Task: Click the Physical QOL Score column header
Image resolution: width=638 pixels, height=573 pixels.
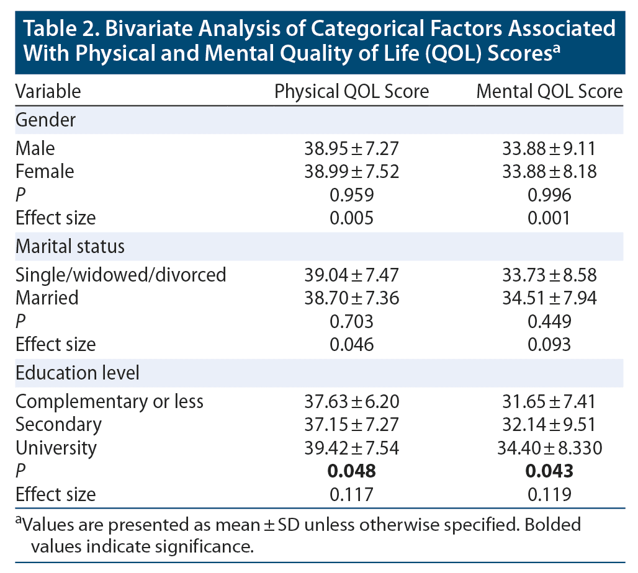Action: pos(352,92)
